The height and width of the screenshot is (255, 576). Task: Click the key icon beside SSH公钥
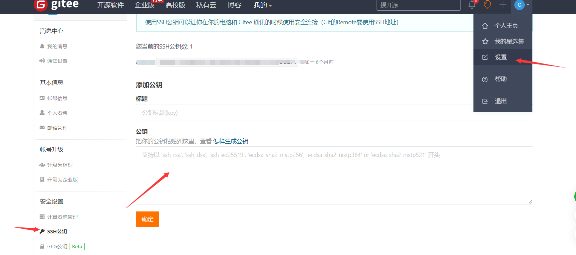click(42, 231)
